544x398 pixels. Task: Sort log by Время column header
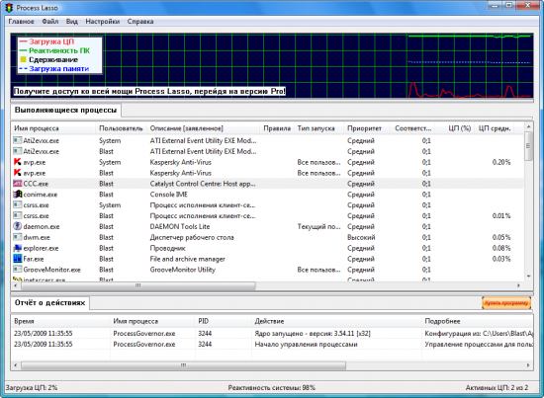coord(60,321)
